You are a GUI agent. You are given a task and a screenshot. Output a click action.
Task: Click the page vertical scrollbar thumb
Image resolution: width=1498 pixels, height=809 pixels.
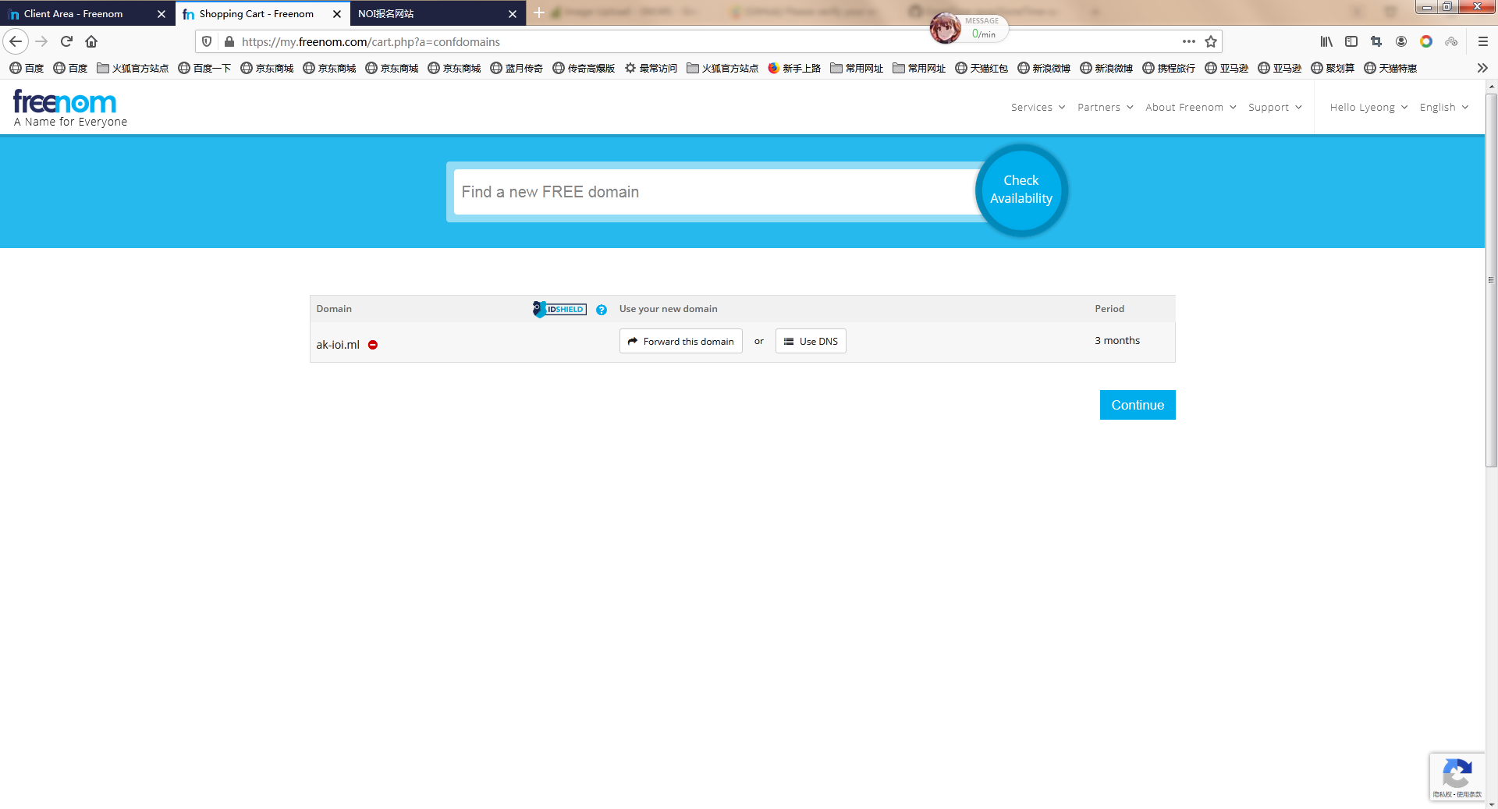[1491, 281]
